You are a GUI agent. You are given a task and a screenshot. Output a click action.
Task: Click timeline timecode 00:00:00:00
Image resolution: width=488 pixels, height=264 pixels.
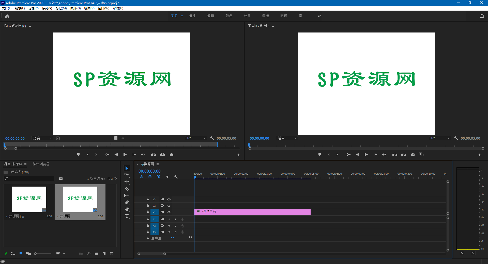(x=149, y=171)
